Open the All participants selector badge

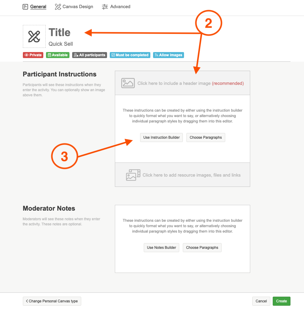[x=90, y=55]
